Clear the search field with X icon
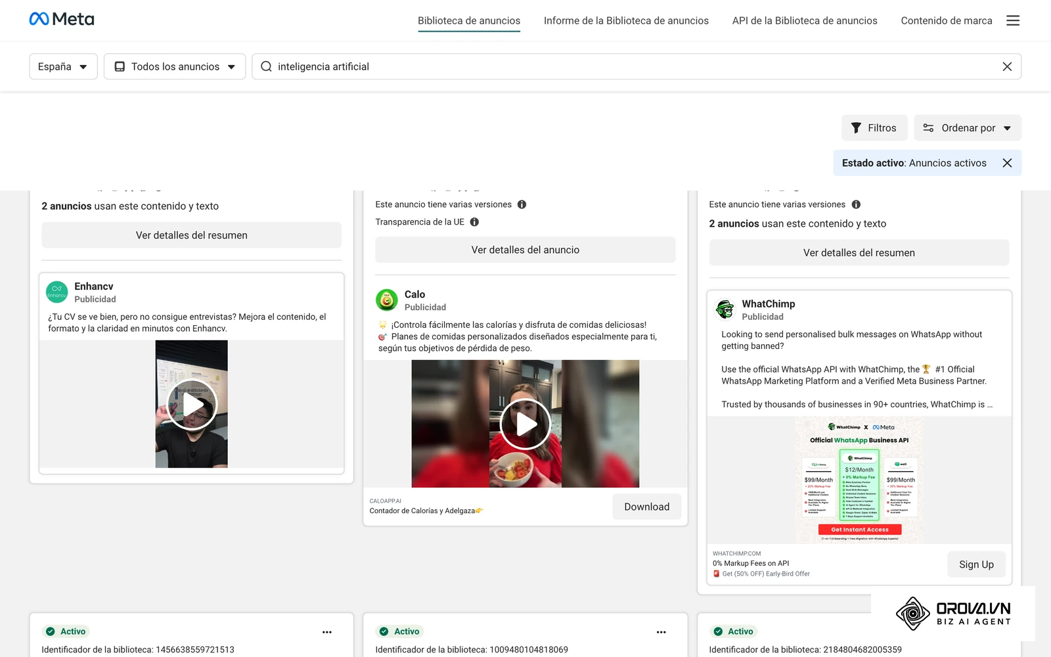Screen dimensions: 1051x657 click(1007, 66)
